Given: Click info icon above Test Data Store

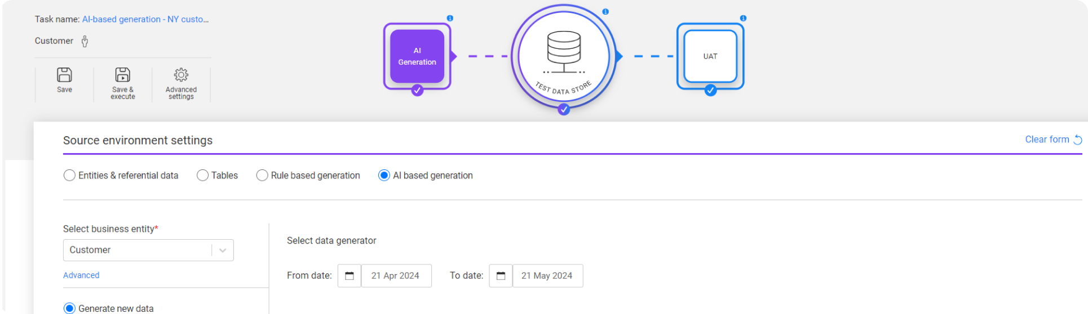Looking at the screenshot, I should point(605,11).
